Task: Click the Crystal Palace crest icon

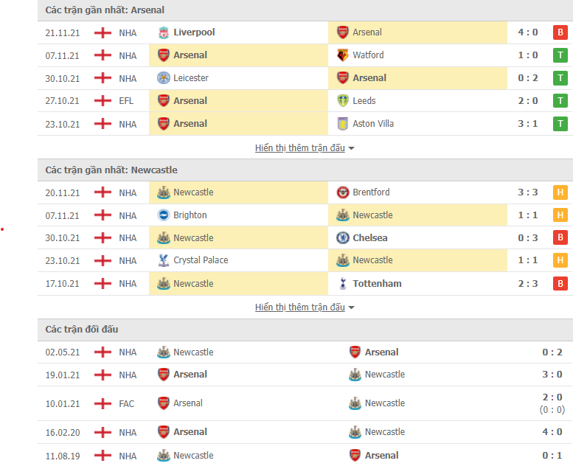Action: click(164, 260)
